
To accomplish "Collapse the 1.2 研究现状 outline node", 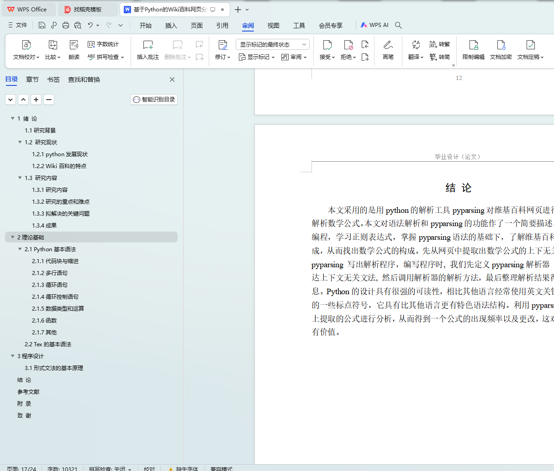I will tap(20, 142).
